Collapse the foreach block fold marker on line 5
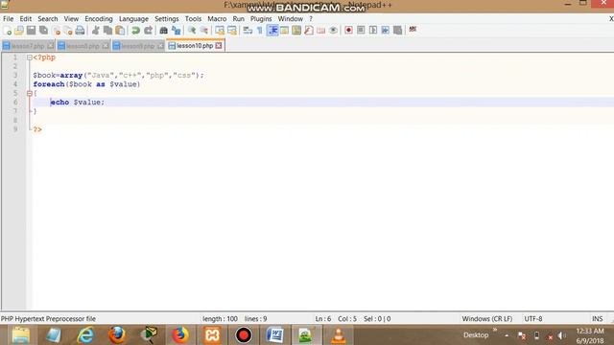This screenshot has width=614, height=345. (x=30, y=94)
